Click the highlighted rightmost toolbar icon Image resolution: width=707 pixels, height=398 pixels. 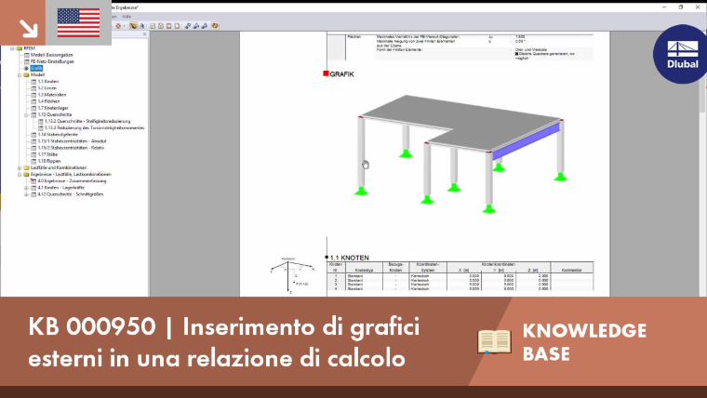click(x=215, y=26)
